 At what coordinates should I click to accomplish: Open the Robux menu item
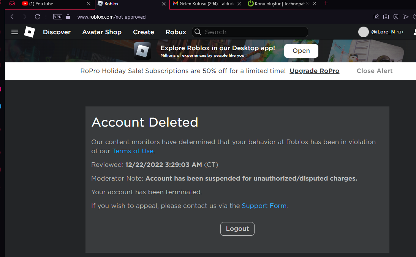point(176,32)
